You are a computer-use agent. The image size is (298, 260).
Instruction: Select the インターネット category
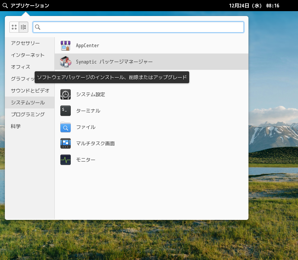click(28, 55)
